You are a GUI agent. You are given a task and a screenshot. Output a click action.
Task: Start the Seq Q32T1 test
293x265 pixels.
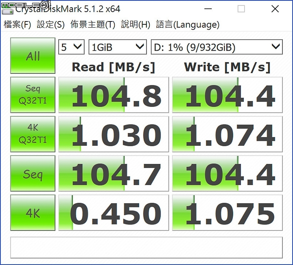33,95
